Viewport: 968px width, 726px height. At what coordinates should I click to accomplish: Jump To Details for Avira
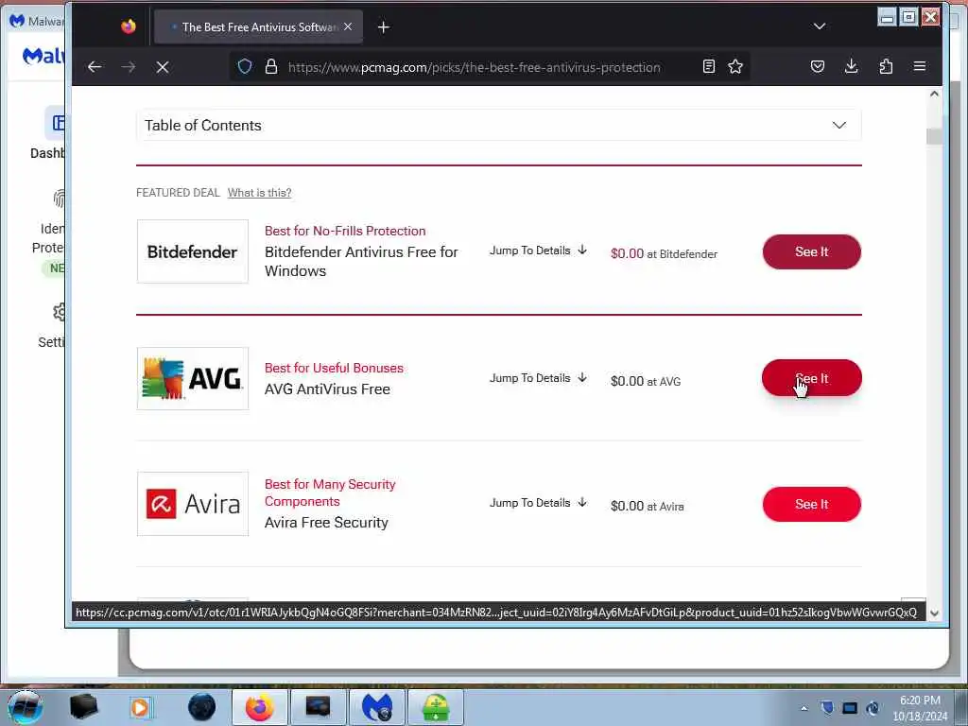538,503
